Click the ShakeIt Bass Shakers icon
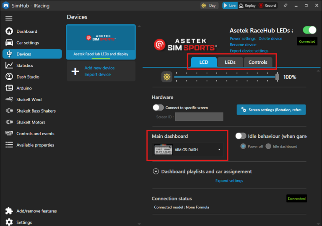Image resolution: width=322 pixels, height=226 pixels. (x=9, y=111)
